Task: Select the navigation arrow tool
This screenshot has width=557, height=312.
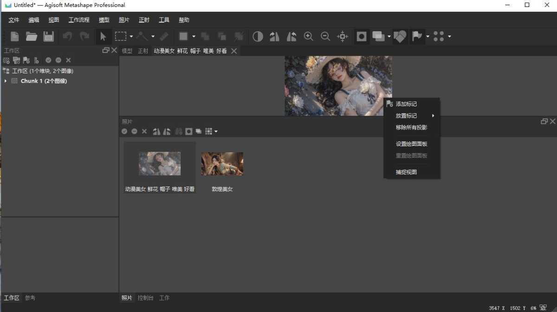Action: pos(103,36)
